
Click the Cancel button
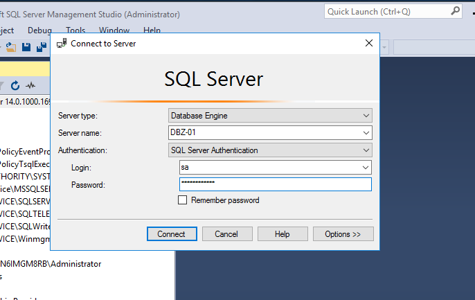click(x=227, y=234)
